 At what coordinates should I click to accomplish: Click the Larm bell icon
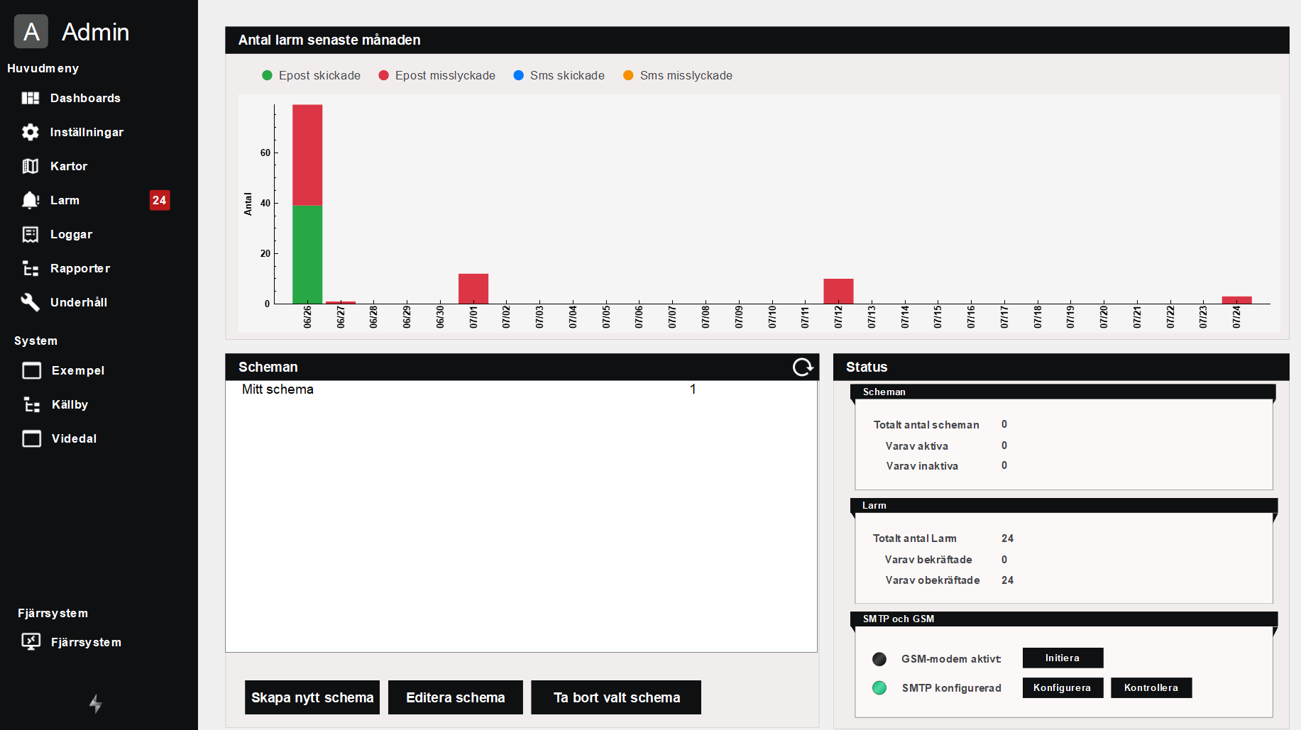point(30,200)
